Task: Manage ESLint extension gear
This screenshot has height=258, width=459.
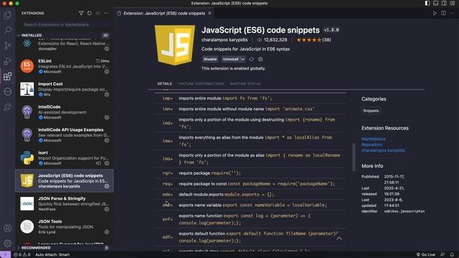Action: point(107,72)
